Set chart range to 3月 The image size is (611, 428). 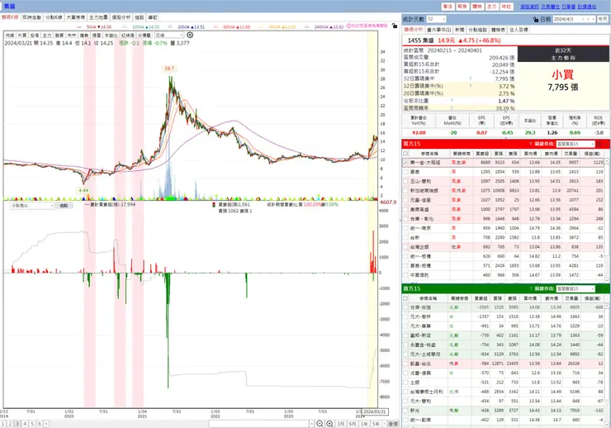pyautogui.click(x=340, y=424)
